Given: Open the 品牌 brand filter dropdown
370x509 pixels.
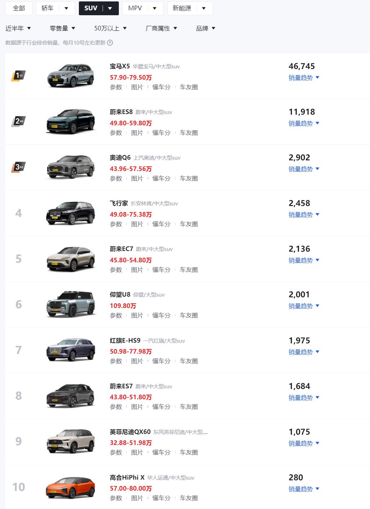Looking at the screenshot, I should (206, 28).
